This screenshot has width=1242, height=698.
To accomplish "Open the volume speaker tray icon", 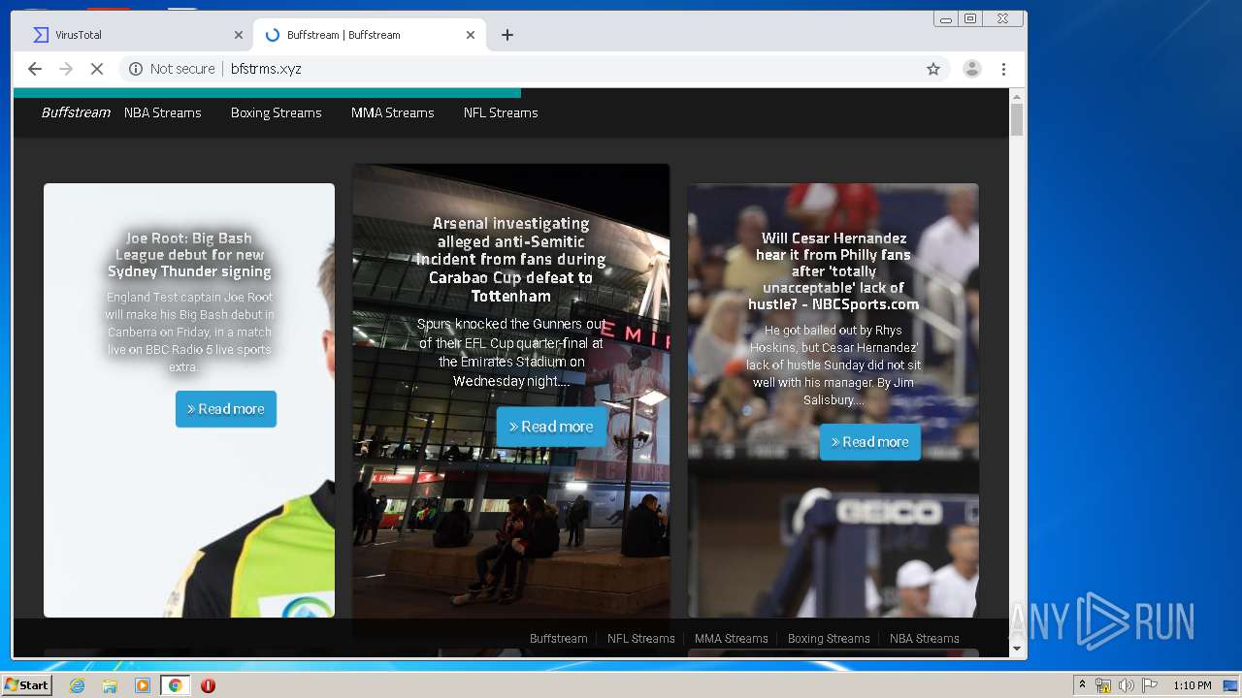I will (1127, 685).
